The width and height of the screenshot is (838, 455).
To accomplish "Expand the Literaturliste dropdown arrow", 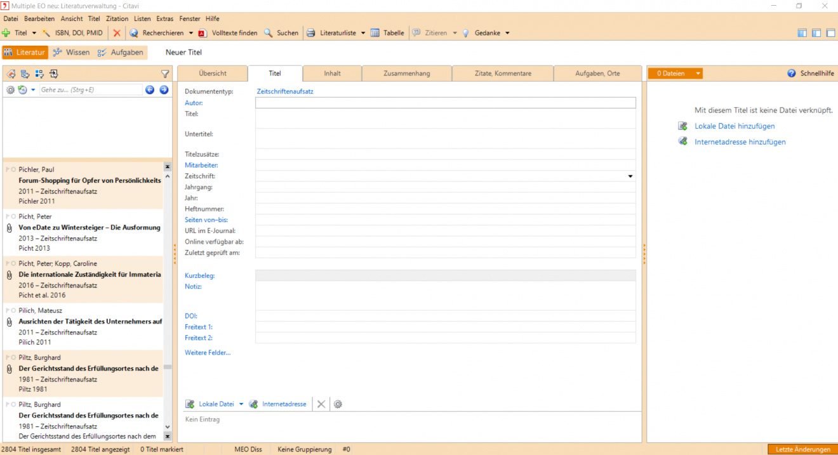I will pos(363,33).
